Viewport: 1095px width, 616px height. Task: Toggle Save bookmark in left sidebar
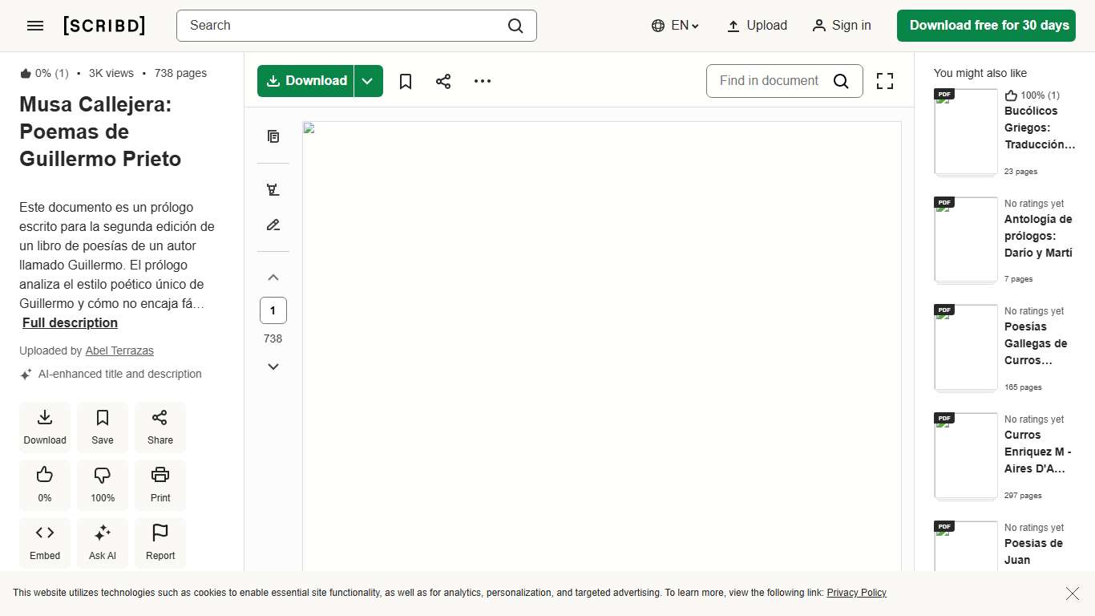(x=103, y=427)
